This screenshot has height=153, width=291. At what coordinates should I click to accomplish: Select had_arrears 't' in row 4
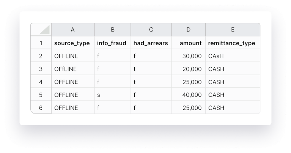(151, 82)
